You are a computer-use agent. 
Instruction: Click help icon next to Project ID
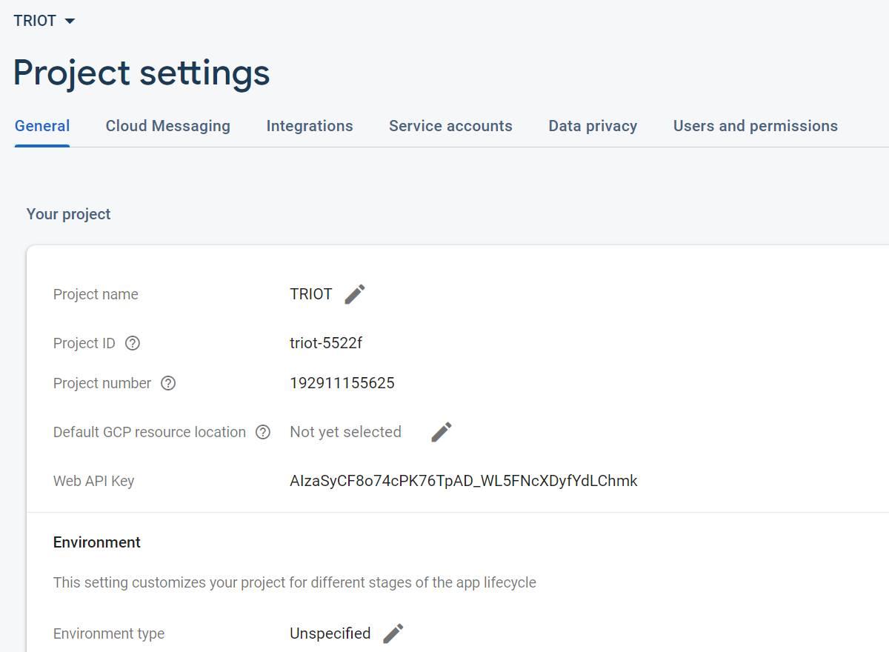coord(133,343)
